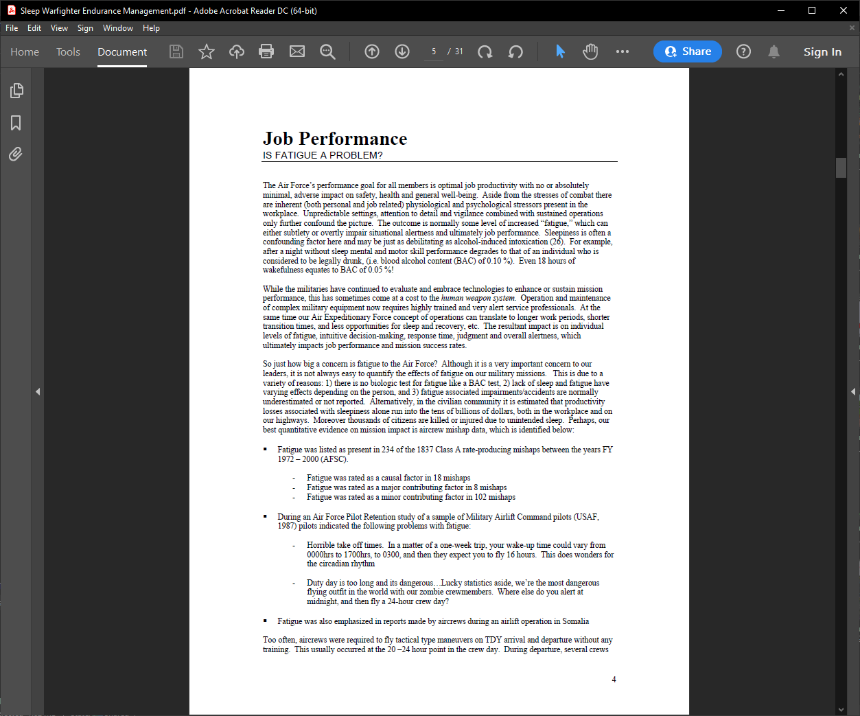
Task: Click the scrollbar up arrow
Action: click(841, 74)
